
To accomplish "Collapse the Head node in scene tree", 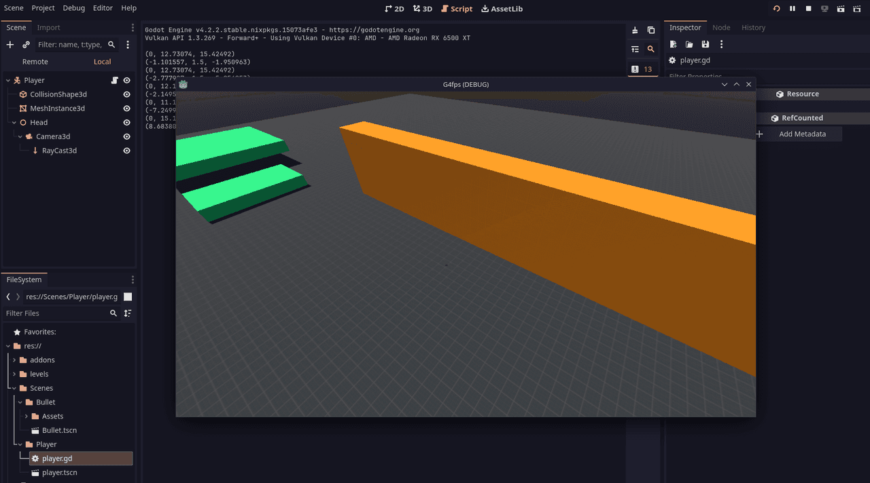I will point(14,123).
